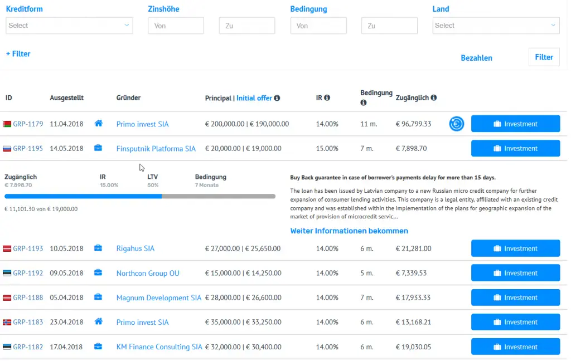Viewport: 571px width, 361px height.
Task: Click the Initial offer header link
Action: 254,98
